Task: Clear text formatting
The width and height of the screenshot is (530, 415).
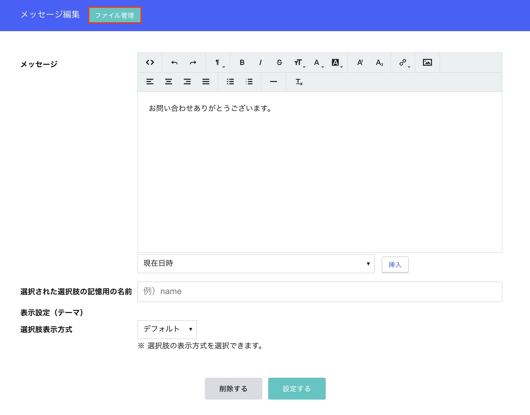Action: 299,82
